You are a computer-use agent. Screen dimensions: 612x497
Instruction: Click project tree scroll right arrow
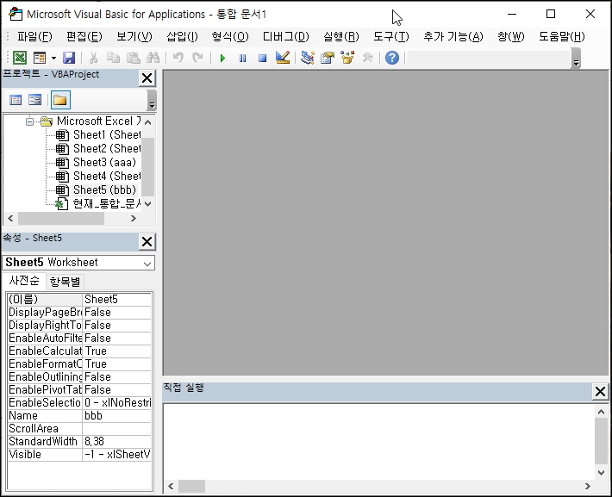(134, 219)
